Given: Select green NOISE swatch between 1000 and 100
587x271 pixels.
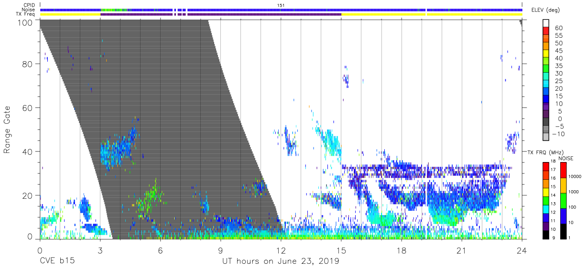Looking at the screenshot, I should tap(563, 201).
